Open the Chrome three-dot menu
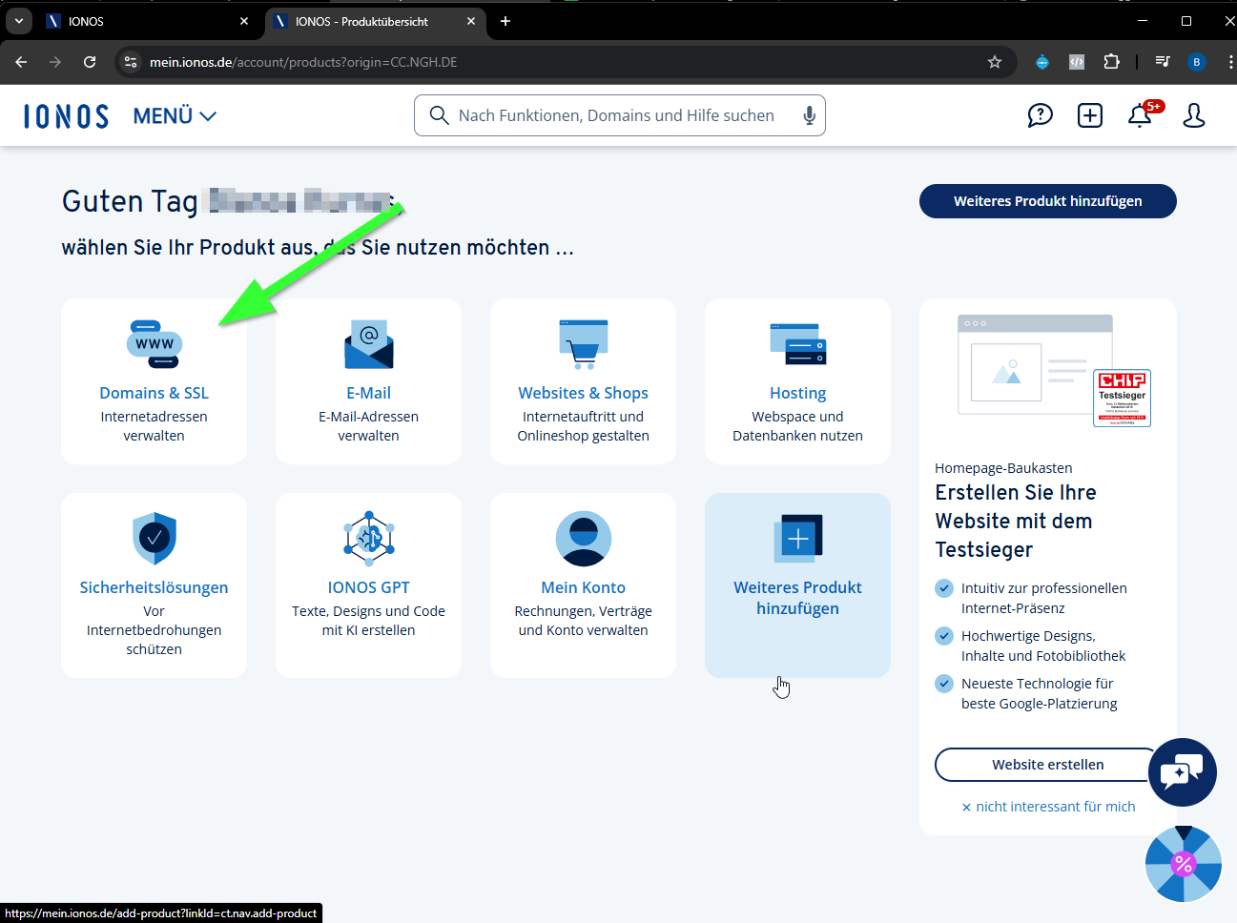 [x=1229, y=62]
